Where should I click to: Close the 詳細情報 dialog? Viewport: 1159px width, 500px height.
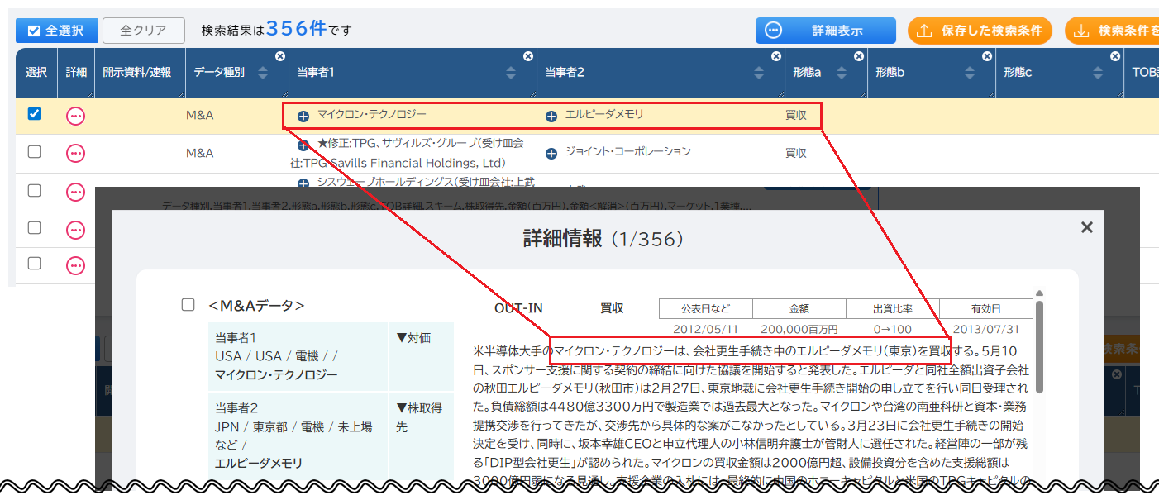[1087, 227]
